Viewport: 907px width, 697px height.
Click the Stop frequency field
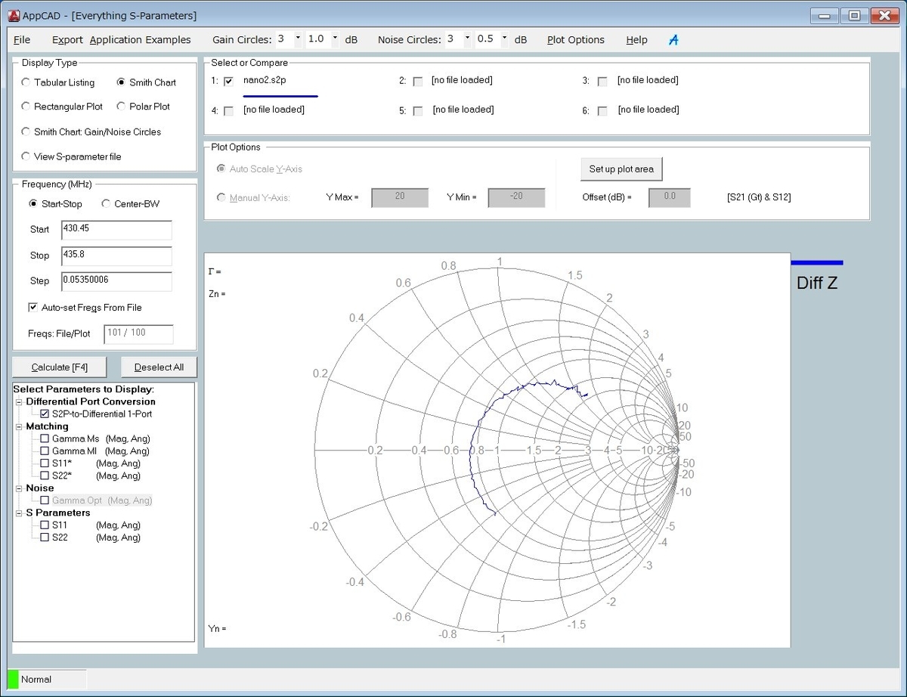116,256
